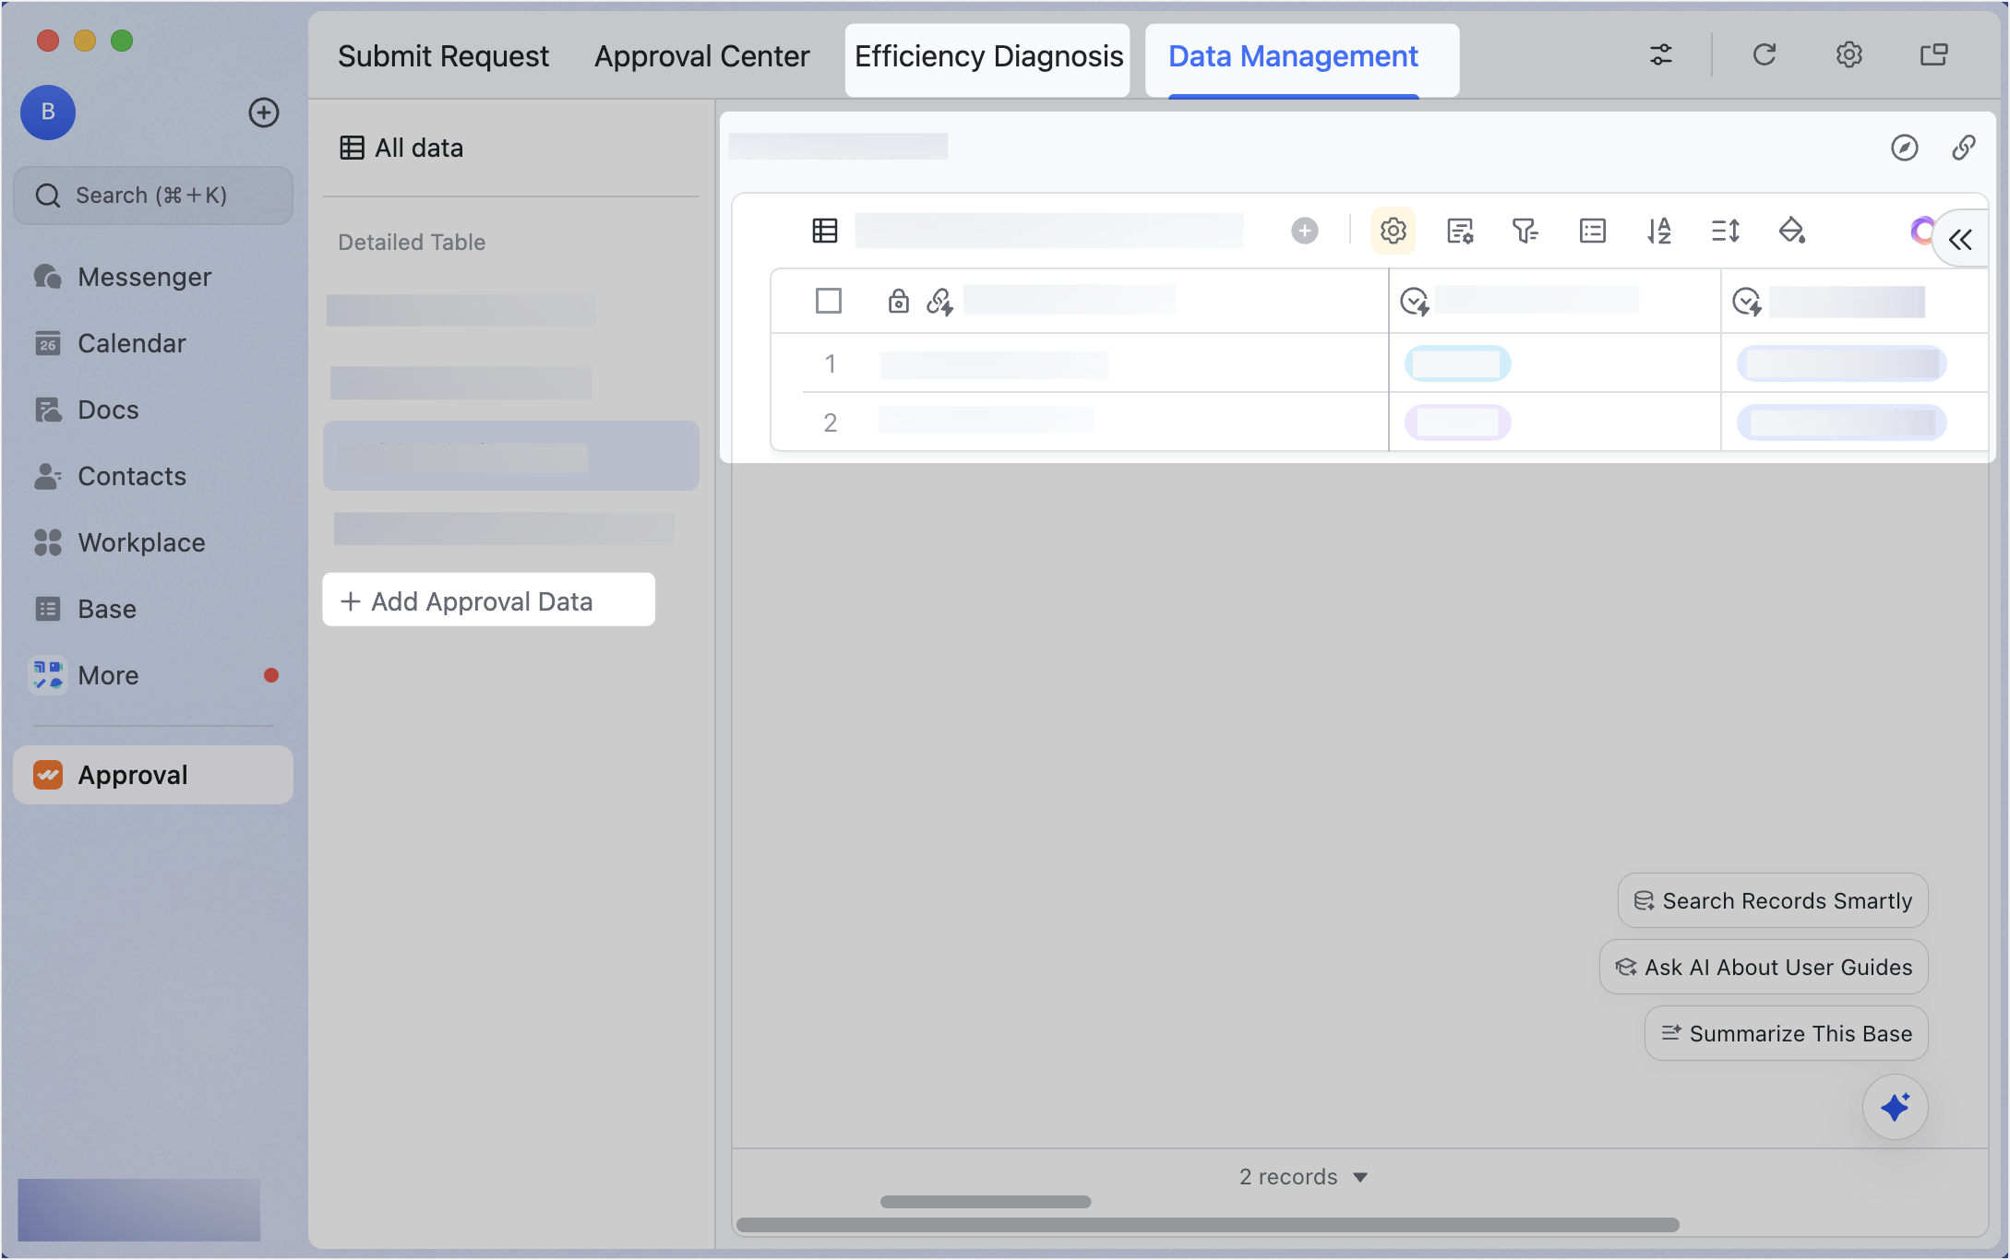Screen dimensions: 2010x1260
Task: Click the add view plus circle icon
Action: (1305, 231)
